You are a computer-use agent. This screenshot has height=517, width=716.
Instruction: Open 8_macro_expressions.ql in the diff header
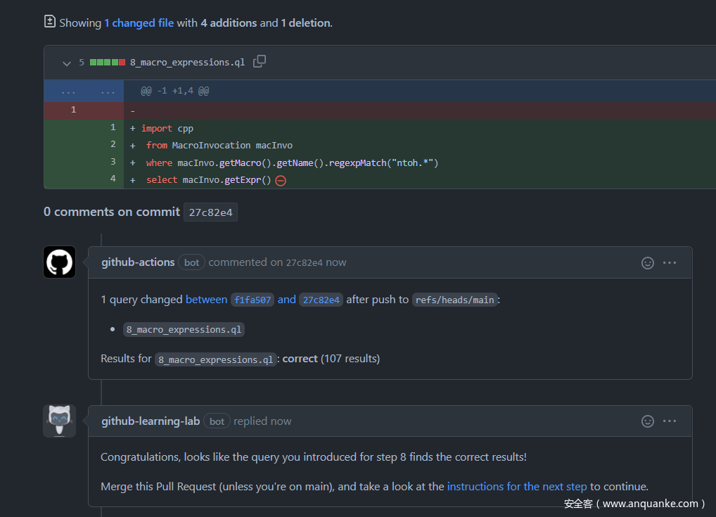click(187, 62)
